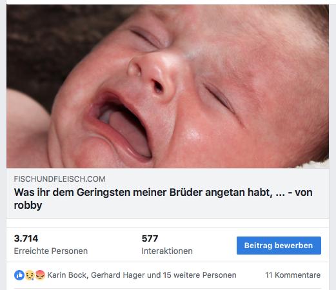
Task: Click the ellipsis in the article headline
Action: pos(280,195)
